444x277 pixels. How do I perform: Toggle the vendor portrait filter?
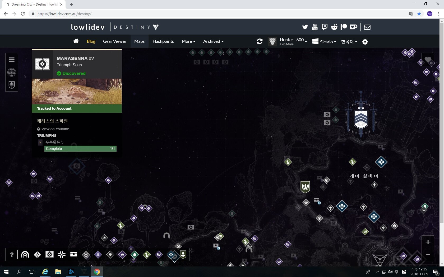183,255
